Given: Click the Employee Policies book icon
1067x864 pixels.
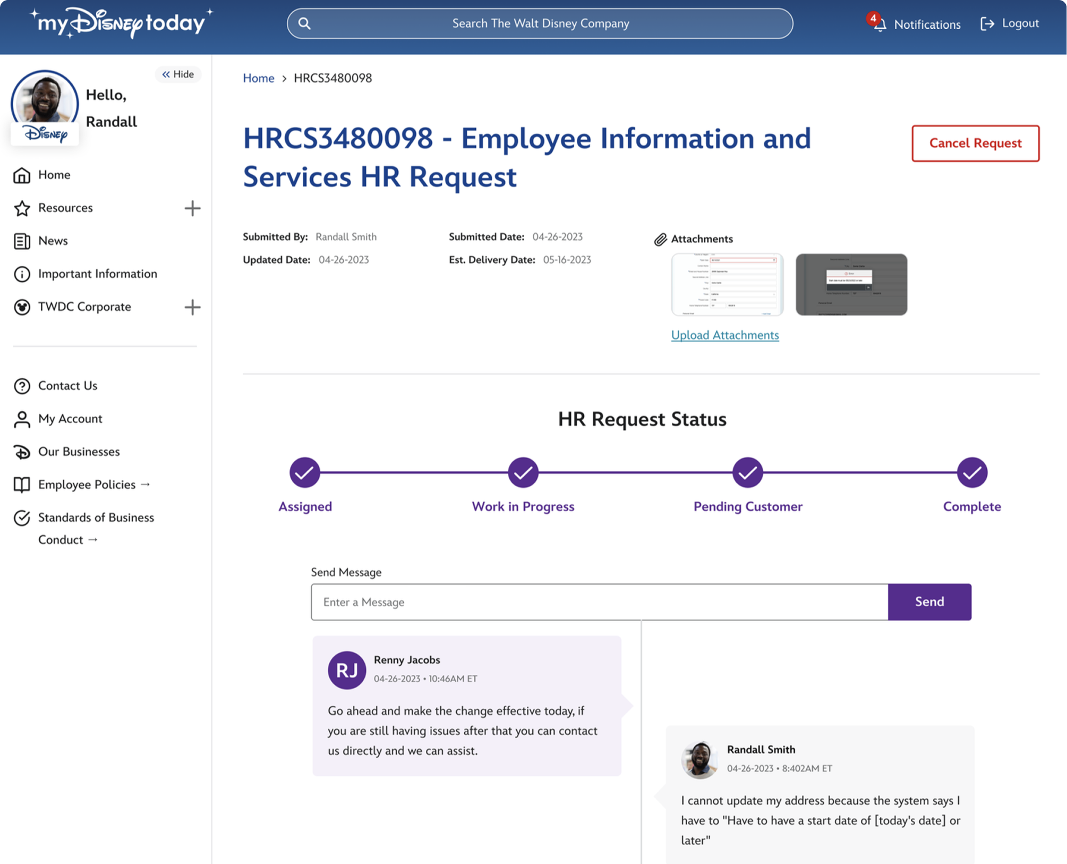Looking at the screenshot, I should (x=22, y=485).
